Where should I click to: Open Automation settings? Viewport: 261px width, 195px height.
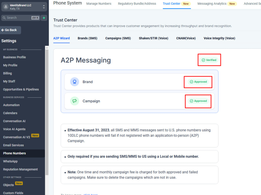[x=11, y=105]
